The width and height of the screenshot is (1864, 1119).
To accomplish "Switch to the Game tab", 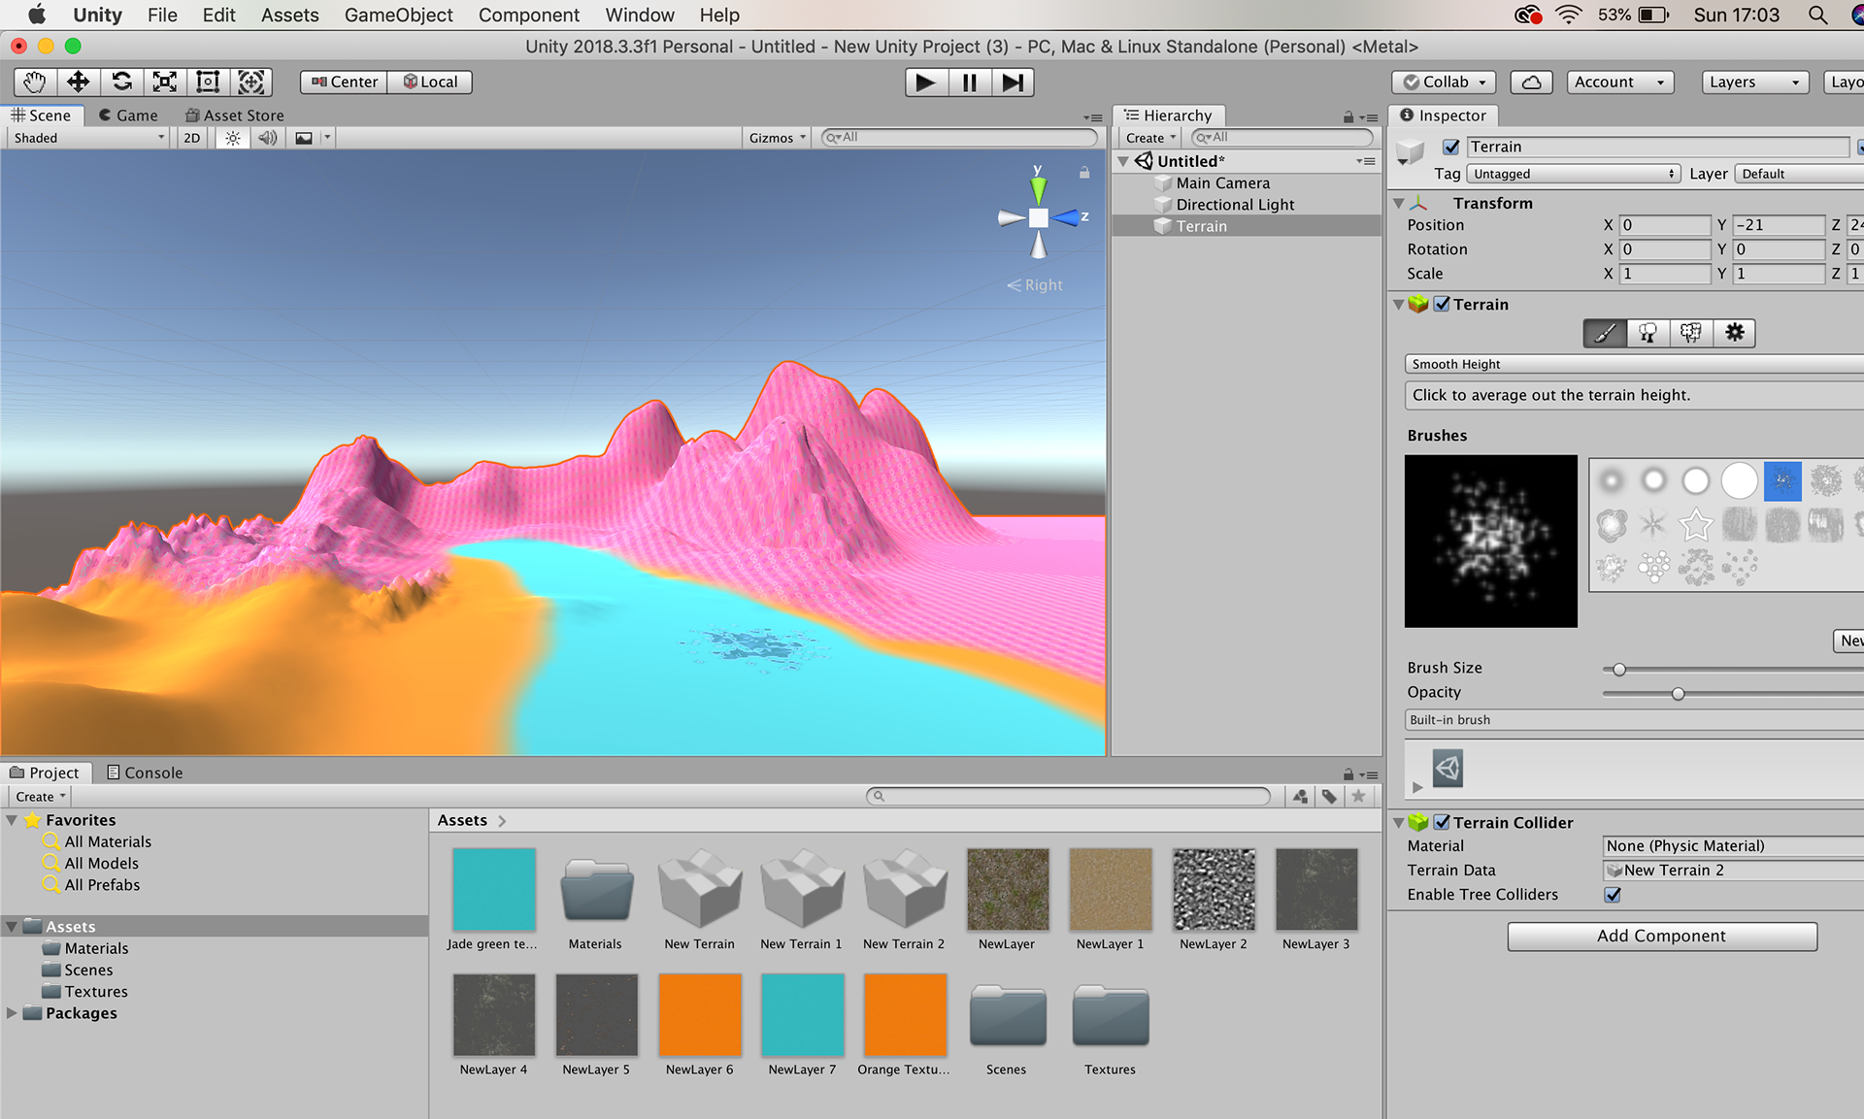I will (128, 115).
